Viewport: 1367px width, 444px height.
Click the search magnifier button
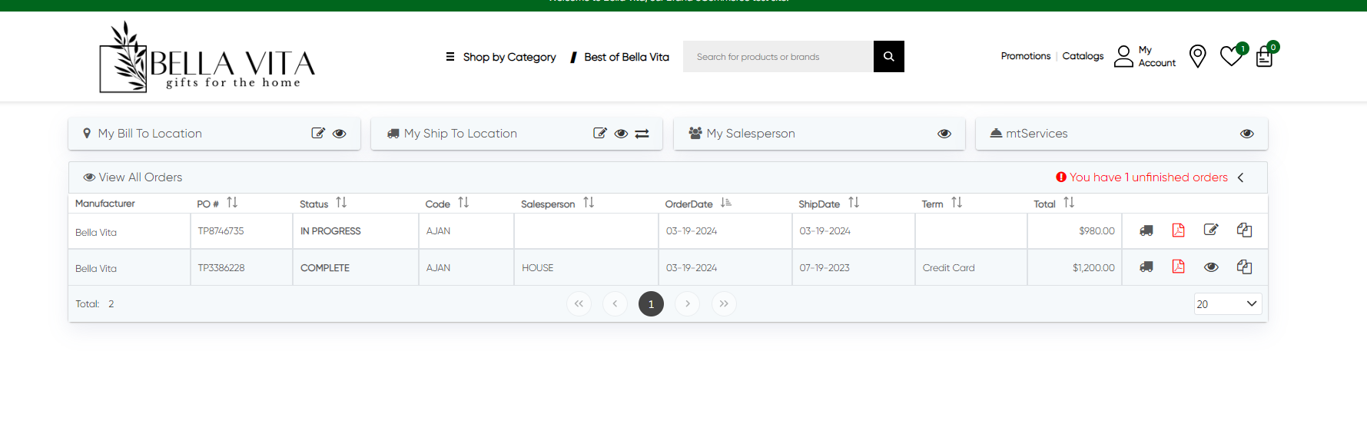888,56
